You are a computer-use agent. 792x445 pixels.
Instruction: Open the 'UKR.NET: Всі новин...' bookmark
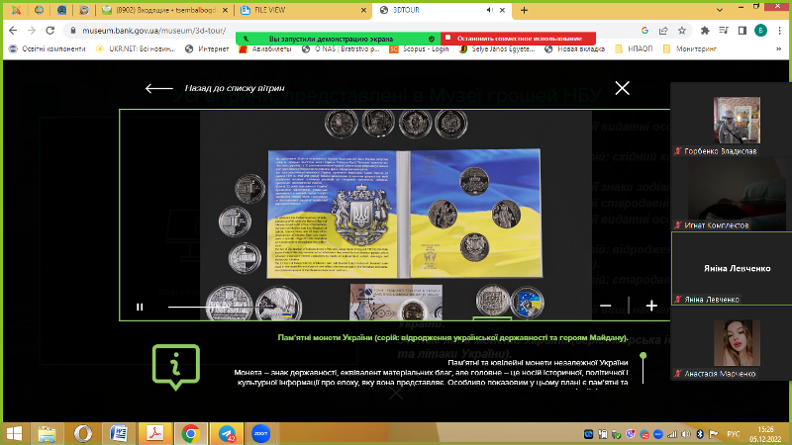(136, 48)
